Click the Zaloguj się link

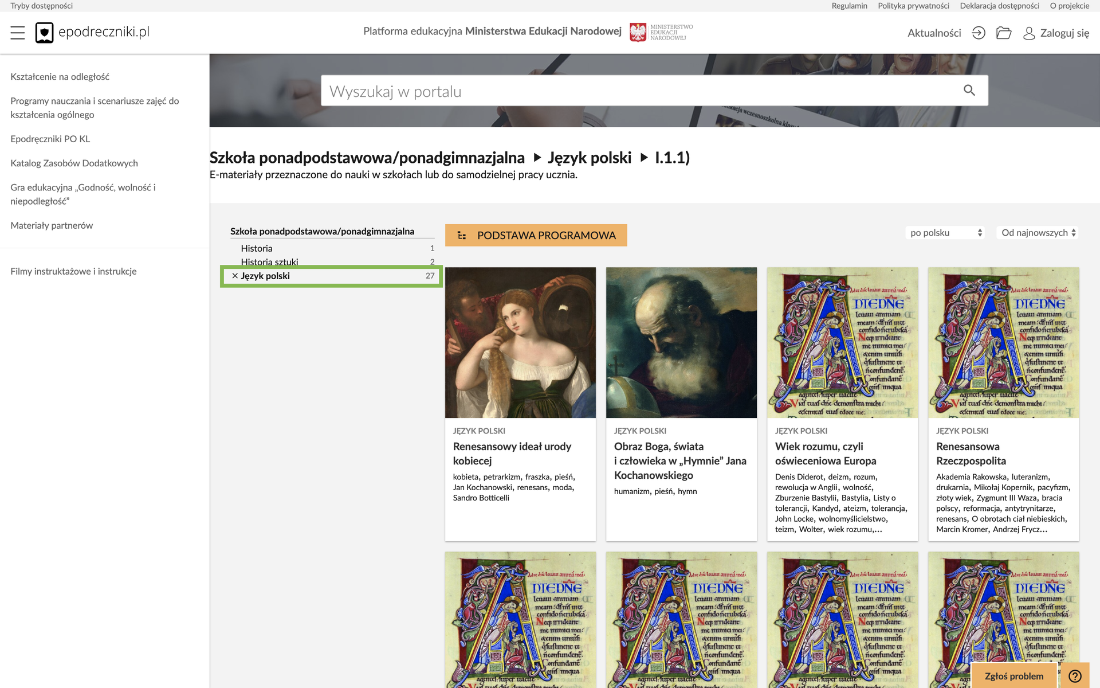1064,33
